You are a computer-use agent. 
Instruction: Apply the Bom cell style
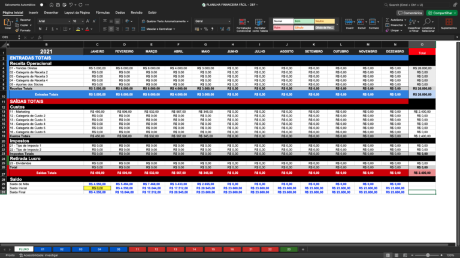pyautogui.click(x=304, y=21)
